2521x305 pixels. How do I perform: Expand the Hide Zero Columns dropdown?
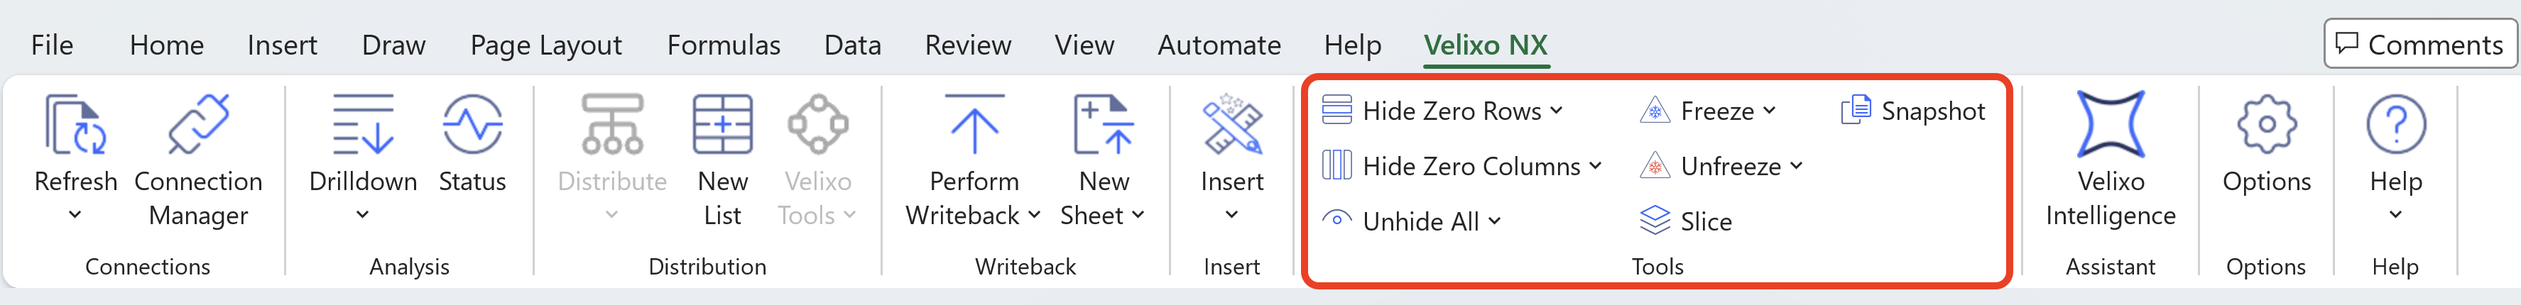(x=1595, y=166)
